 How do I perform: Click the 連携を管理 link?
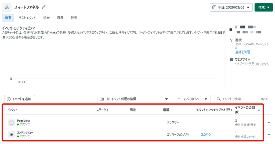coord(243,52)
